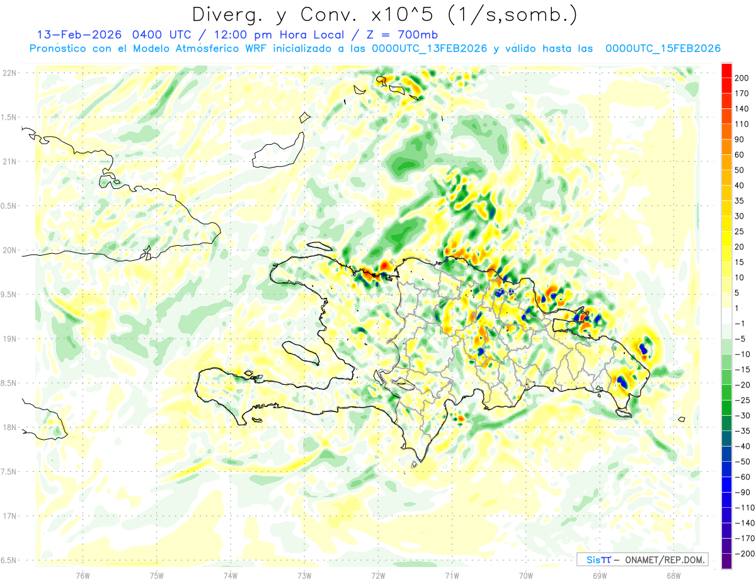The width and height of the screenshot is (756, 584).
Task: Click the '-5' colorbar value
Action: click(739, 339)
